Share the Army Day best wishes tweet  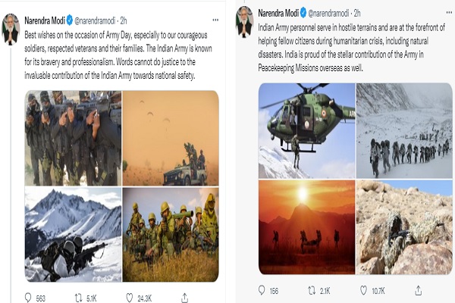coord(181,297)
